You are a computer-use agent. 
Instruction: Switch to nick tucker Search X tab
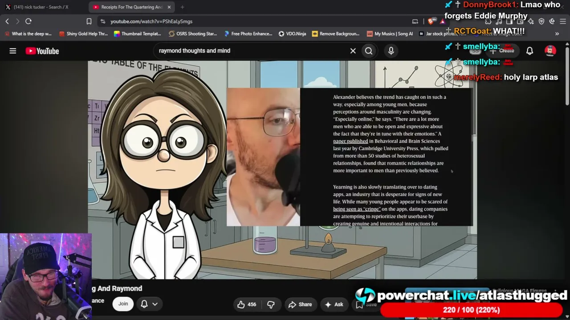click(x=40, y=7)
